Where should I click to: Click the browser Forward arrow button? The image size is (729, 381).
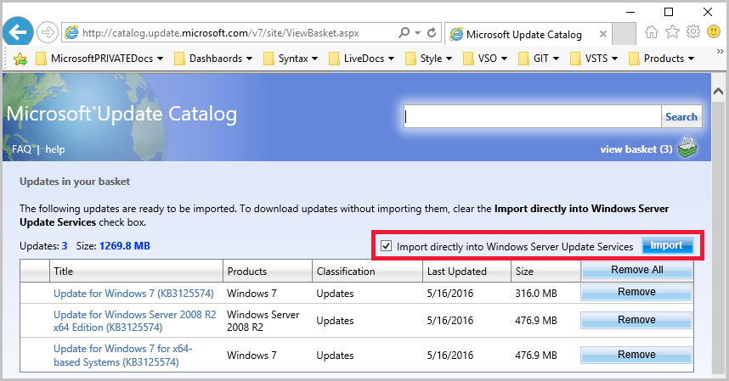pos(48,32)
